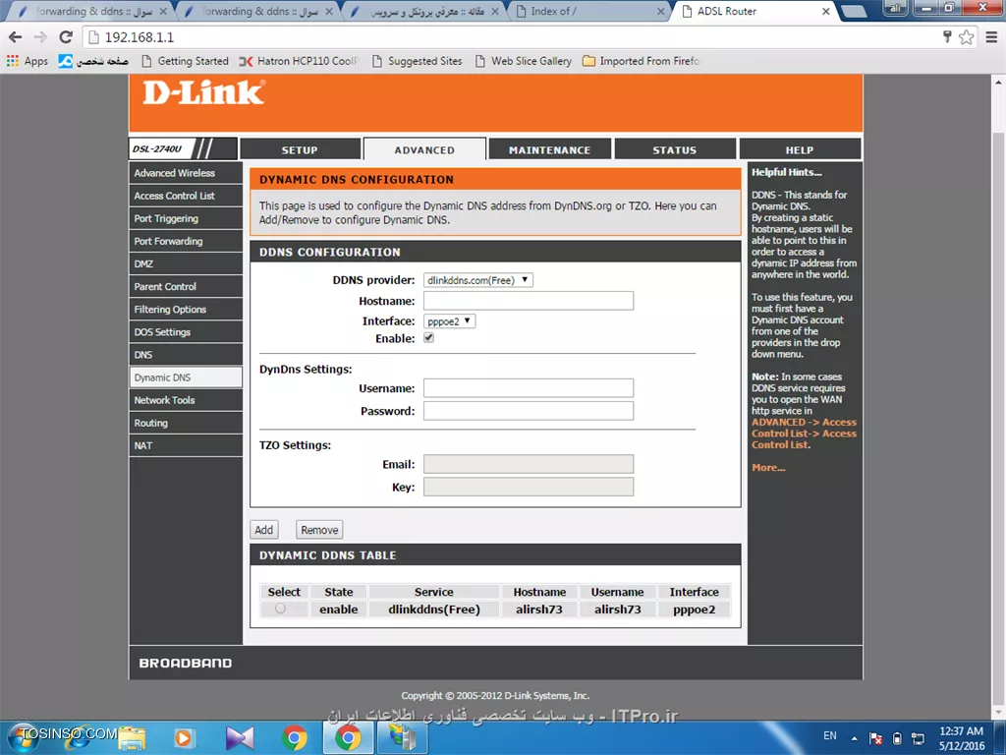The image size is (1006, 755).
Task: Open the Chrome hamburger menu
Action: click(991, 37)
